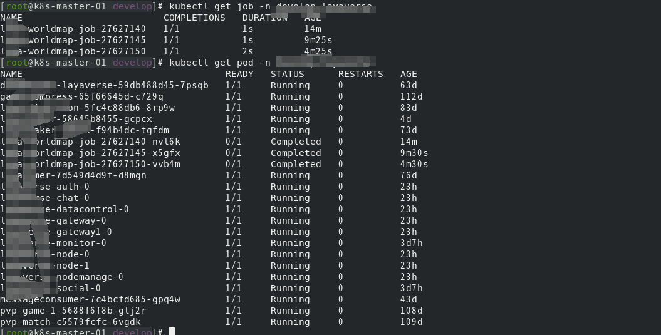Click the RESTARTS column header
The height and width of the screenshot is (335, 661).
pyautogui.click(x=360, y=74)
